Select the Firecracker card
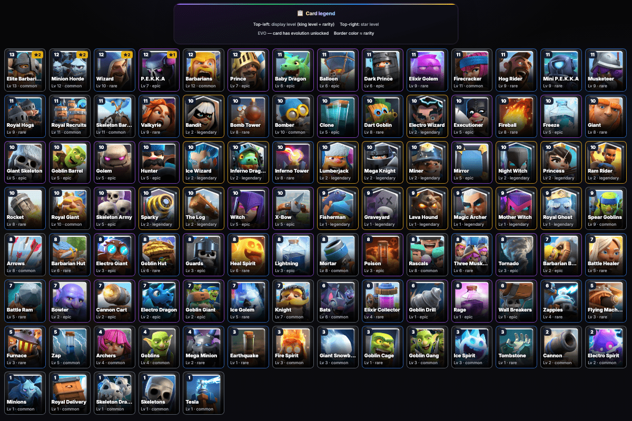 (x=472, y=70)
